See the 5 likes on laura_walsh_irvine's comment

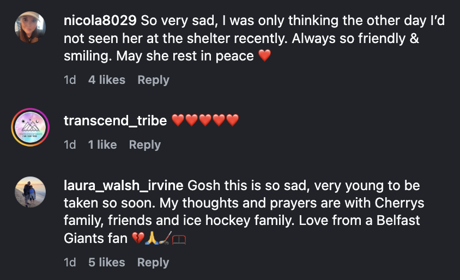[x=107, y=263]
